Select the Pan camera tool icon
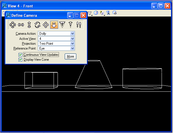The height and width of the screenshot is (133, 173). (13, 25)
